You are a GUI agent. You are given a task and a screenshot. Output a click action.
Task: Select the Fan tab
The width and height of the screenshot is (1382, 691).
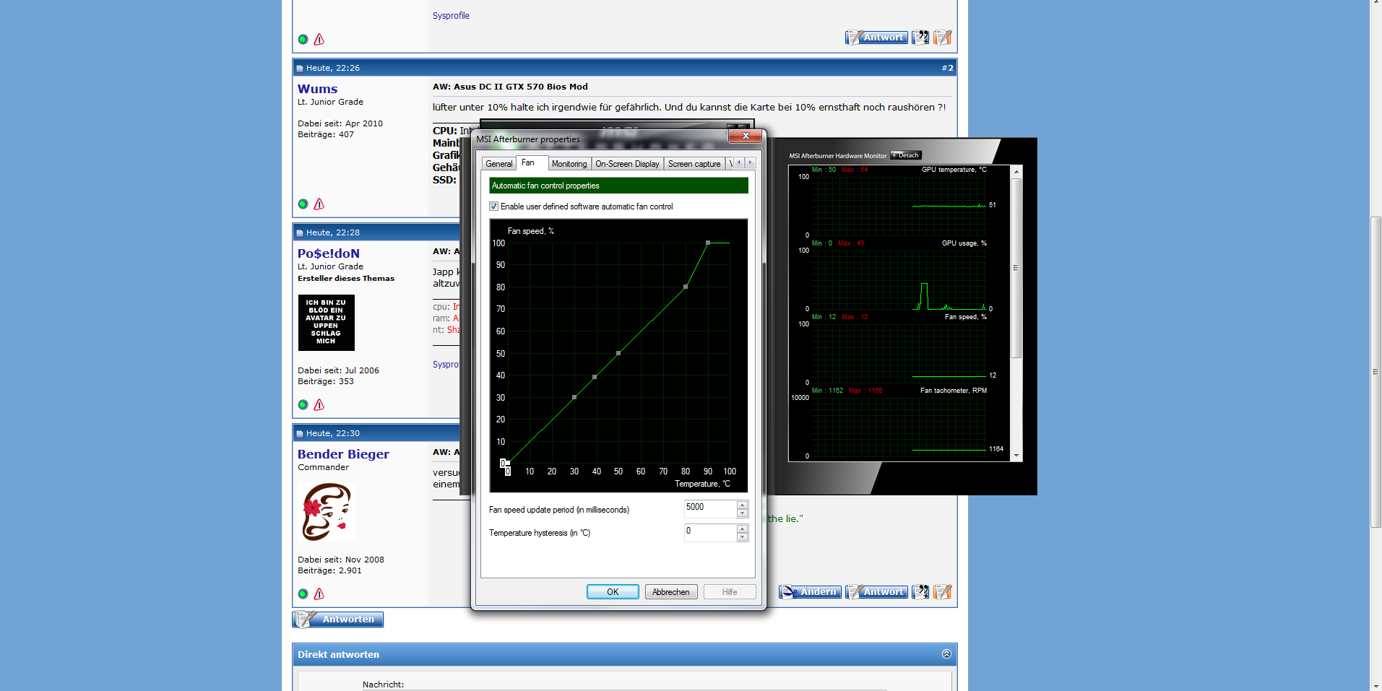pyautogui.click(x=532, y=162)
